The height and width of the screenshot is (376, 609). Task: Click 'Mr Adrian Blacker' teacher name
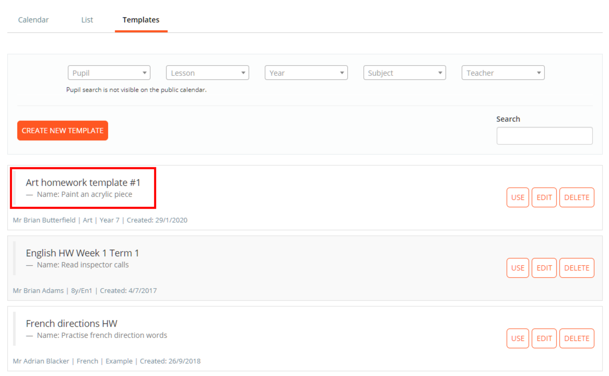coord(41,361)
